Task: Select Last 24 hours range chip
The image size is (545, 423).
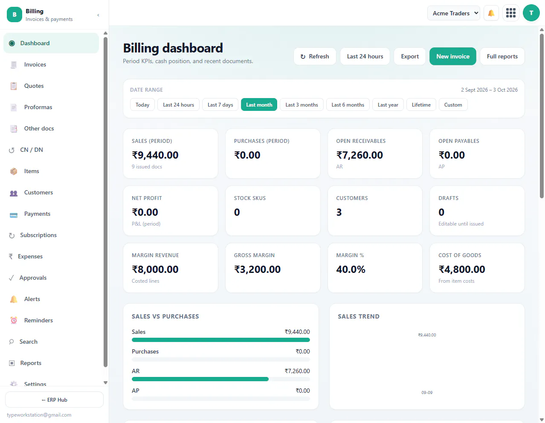Action: pyautogui.click(x=178, y=105)
